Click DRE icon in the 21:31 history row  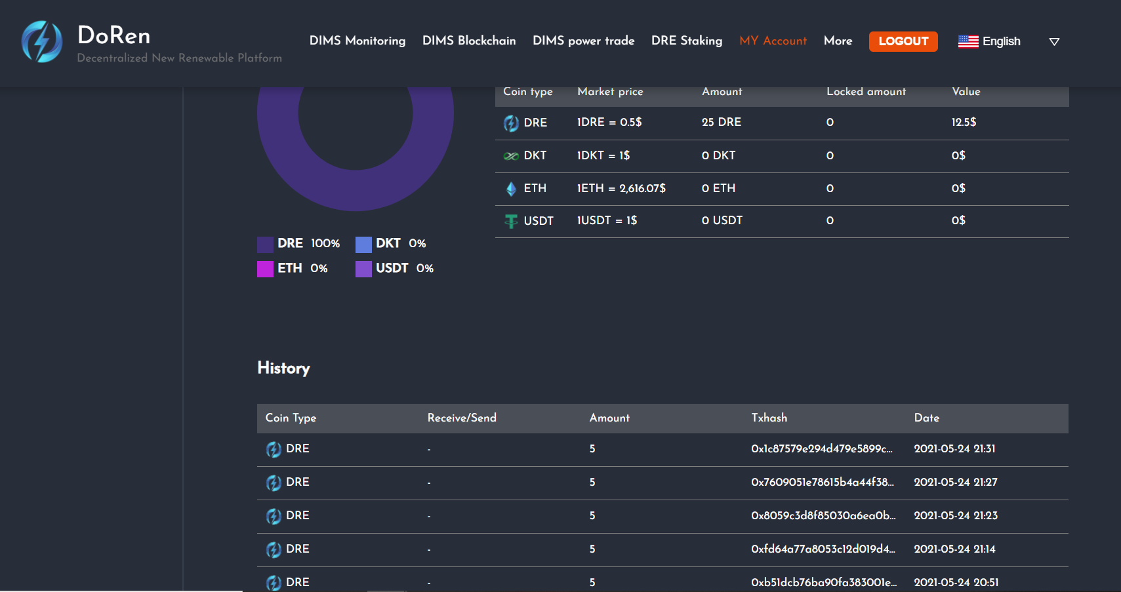pos(274,449)
